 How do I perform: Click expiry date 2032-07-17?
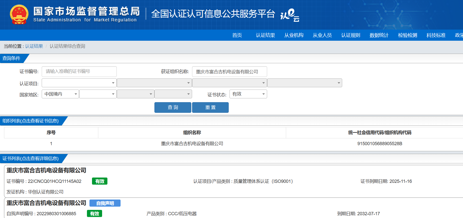[x=368, y=214]
